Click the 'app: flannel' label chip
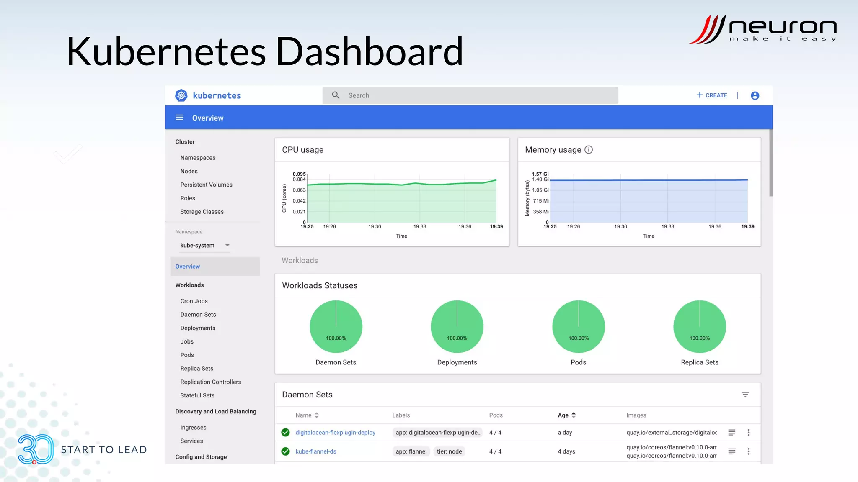 (x=411, y=451)
